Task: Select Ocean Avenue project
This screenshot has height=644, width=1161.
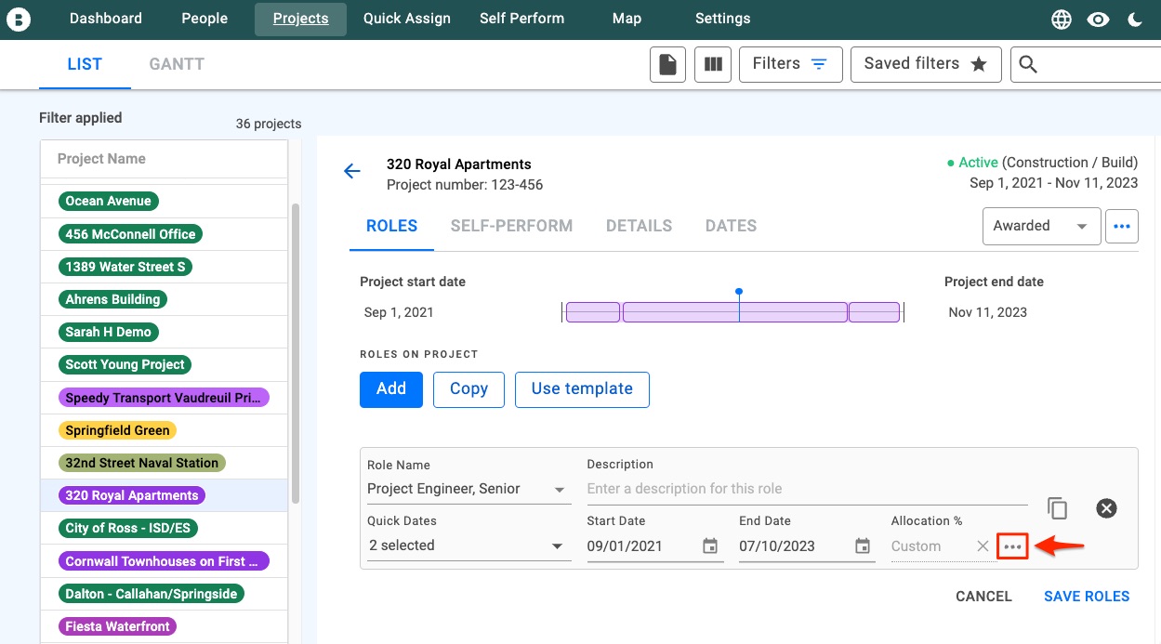Action: 109,201
